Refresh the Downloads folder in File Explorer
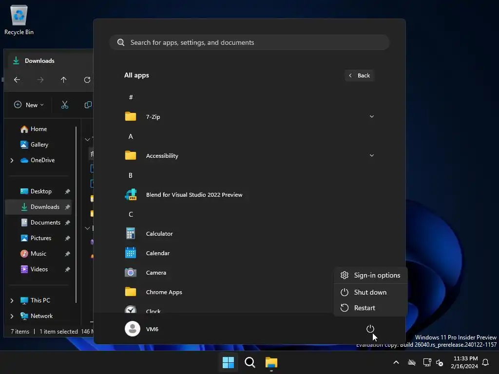The image size is (499, 374). click(x=87, y=80)
